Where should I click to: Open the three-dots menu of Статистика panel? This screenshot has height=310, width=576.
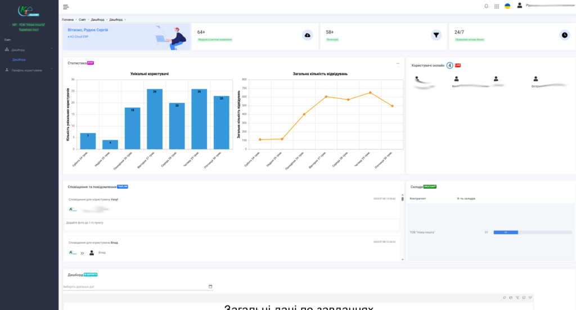coord(398,63)
